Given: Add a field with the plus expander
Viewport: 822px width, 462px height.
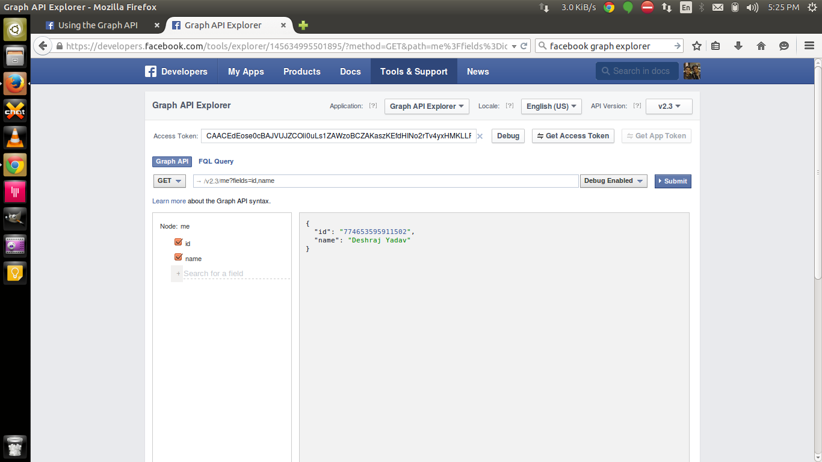Looking at the screenshot, I should (x=178, y=274).
